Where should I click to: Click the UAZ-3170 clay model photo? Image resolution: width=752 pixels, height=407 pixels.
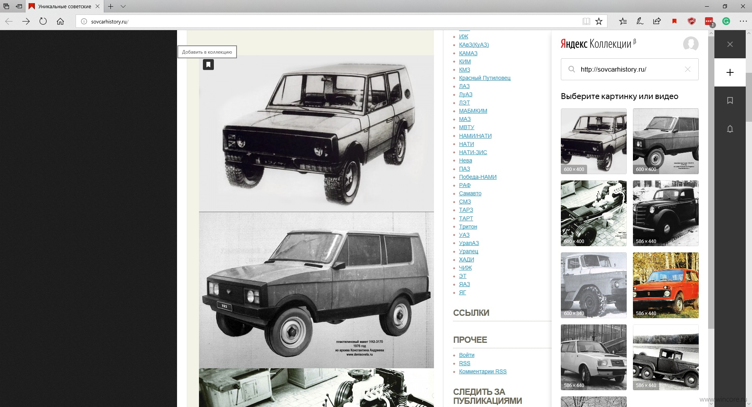click(x=316, y=290)
